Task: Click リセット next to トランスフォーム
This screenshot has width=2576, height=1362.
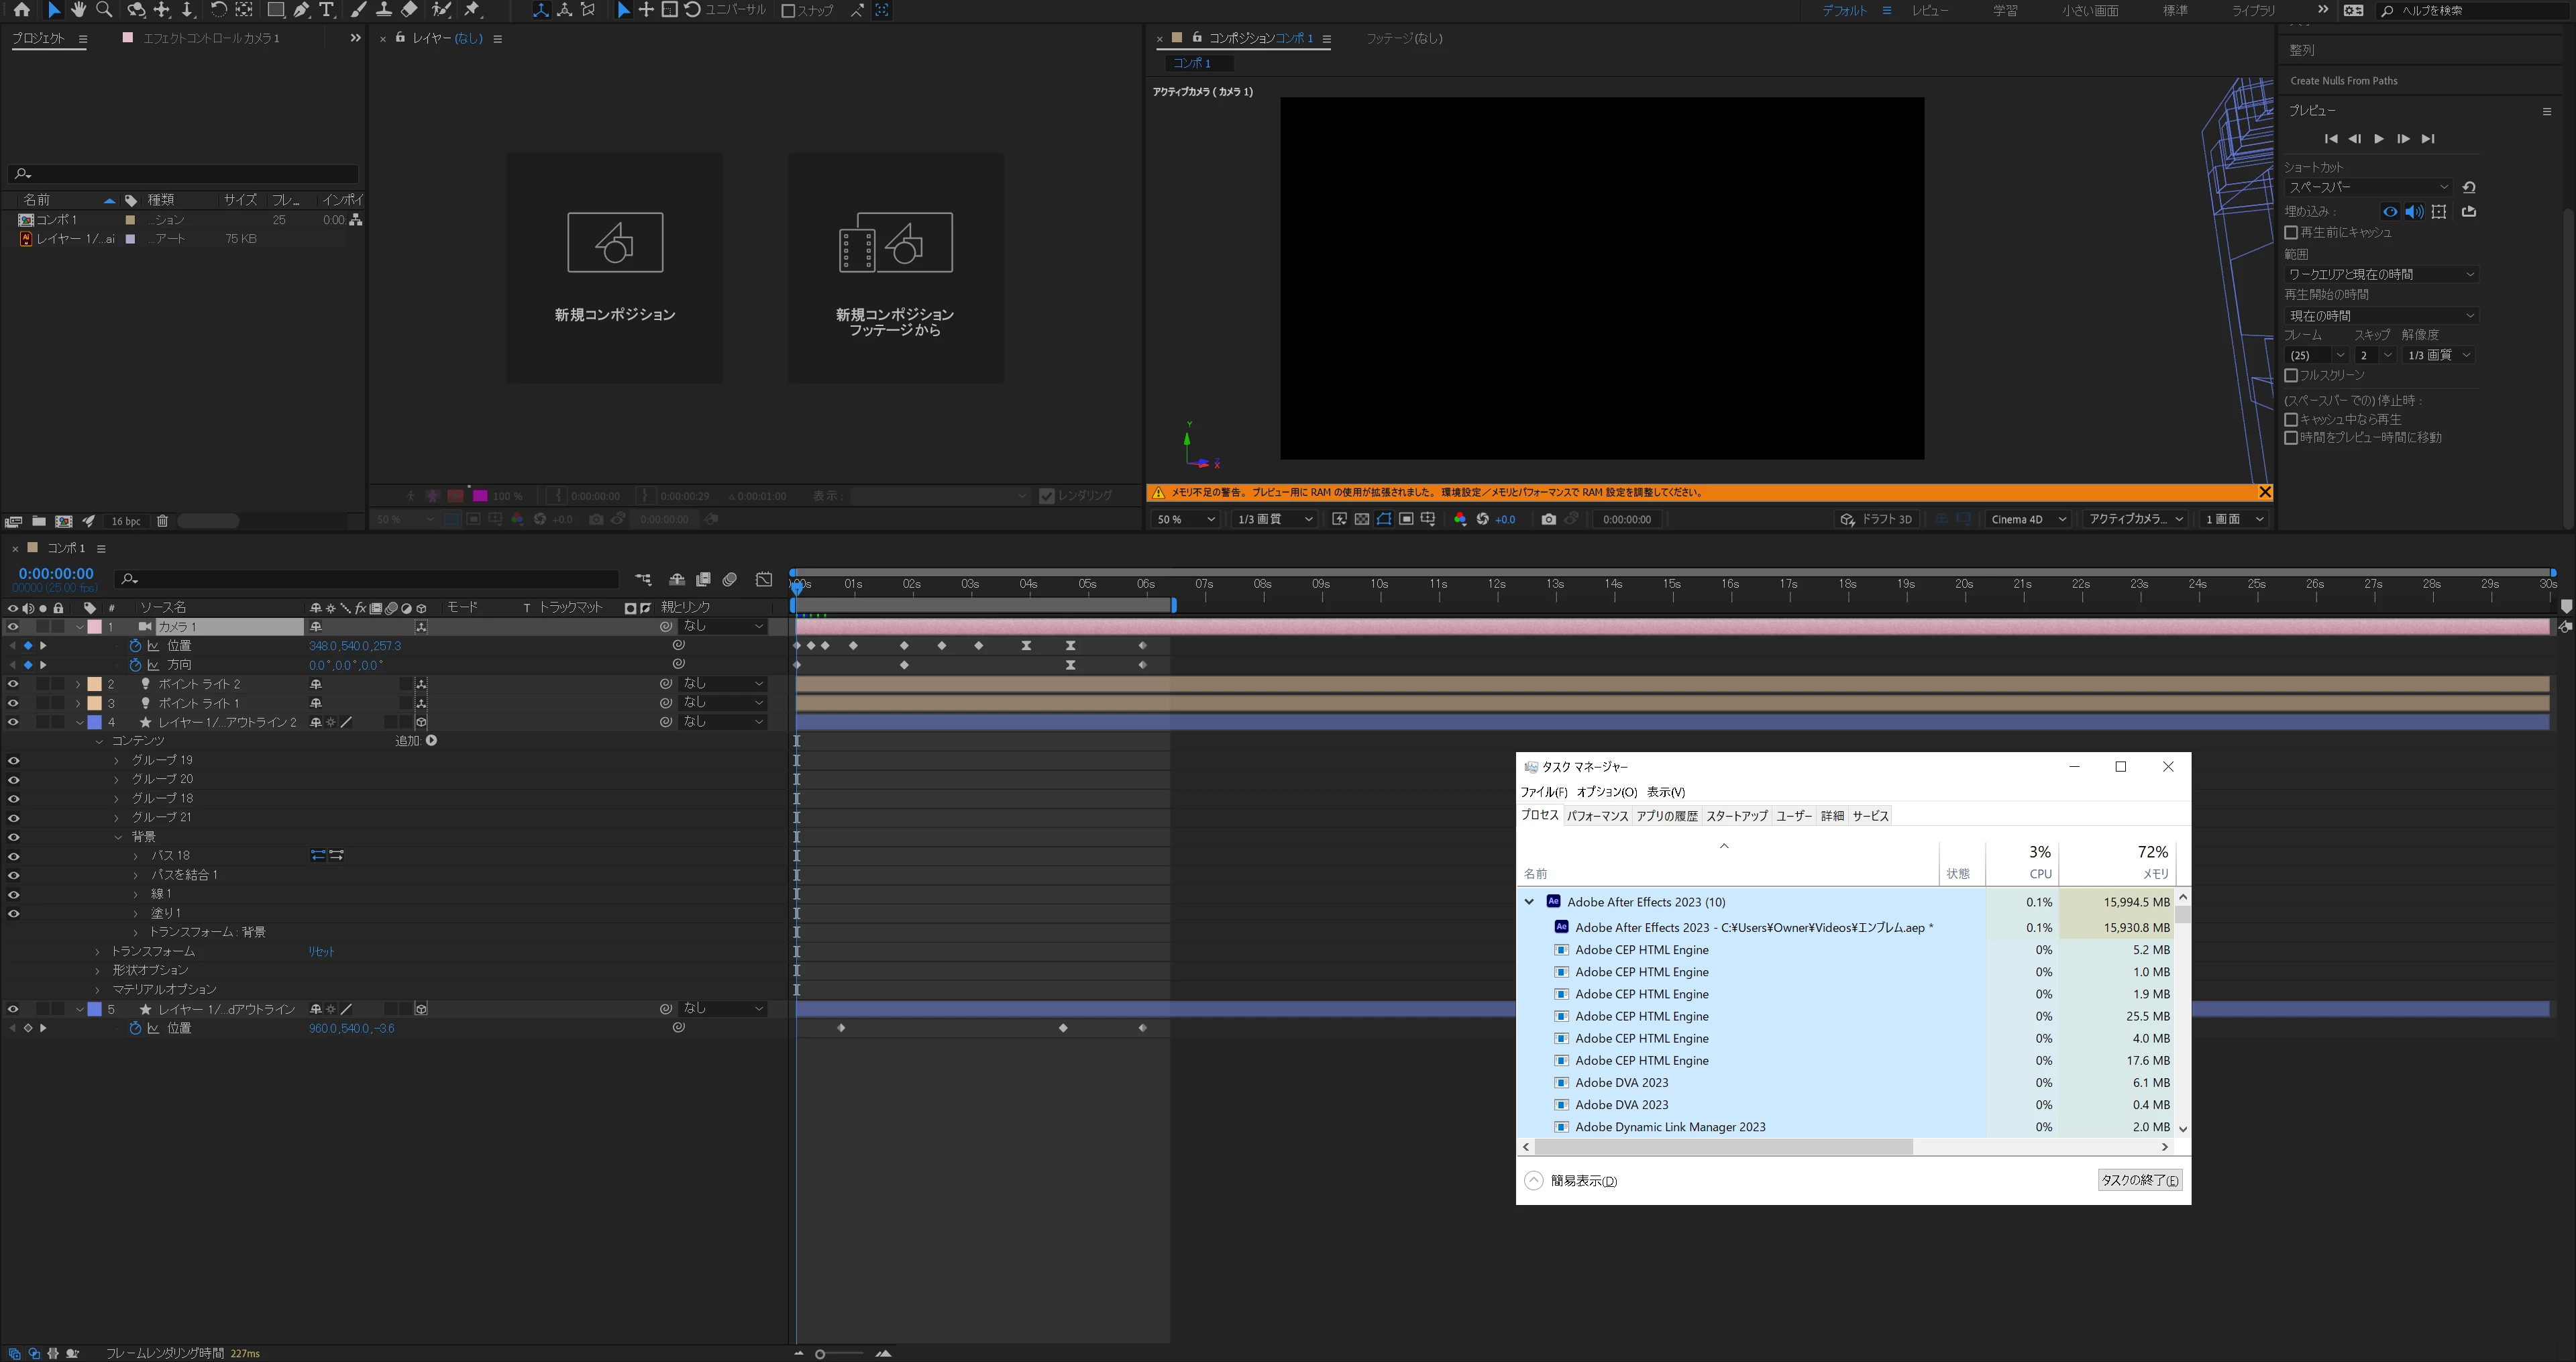Action: point(321,951)
